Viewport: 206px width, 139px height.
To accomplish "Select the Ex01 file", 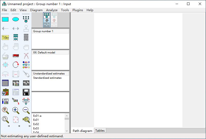I will tap(36, 120).
